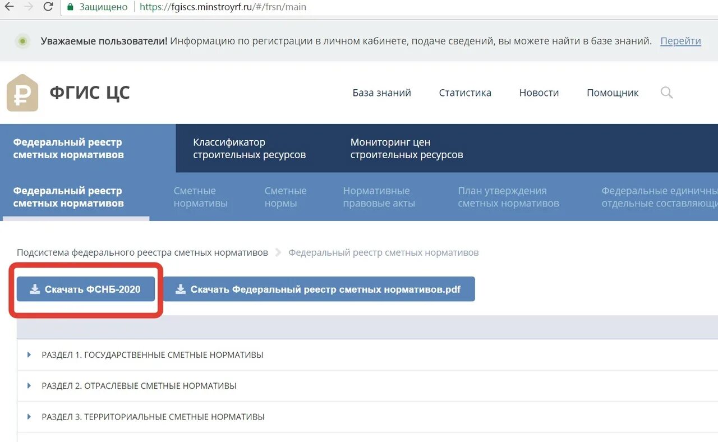Click the Скачать ФСНБ-2020 button
Screen dimensions: 718x442
tap(86, 289)
